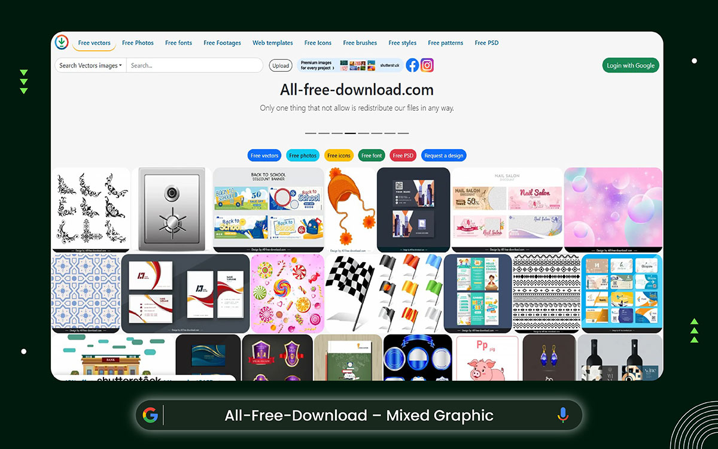Expand the search category selector arrow

[120, 65]
